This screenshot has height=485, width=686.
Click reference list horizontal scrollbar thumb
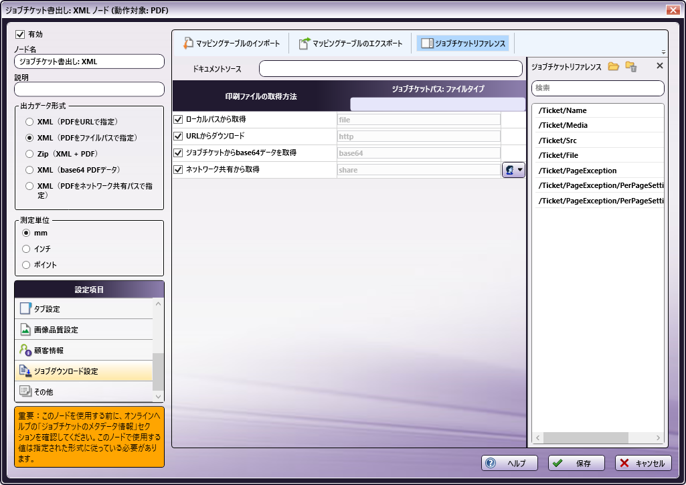[x=586, y=438]
